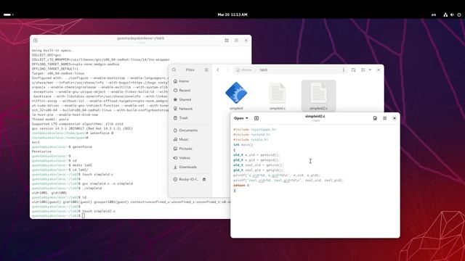The height and width of the screenshot is (261, 465).
Task: Click the 'Permissive' output in terminal
Action: click(x=41, y=152)
